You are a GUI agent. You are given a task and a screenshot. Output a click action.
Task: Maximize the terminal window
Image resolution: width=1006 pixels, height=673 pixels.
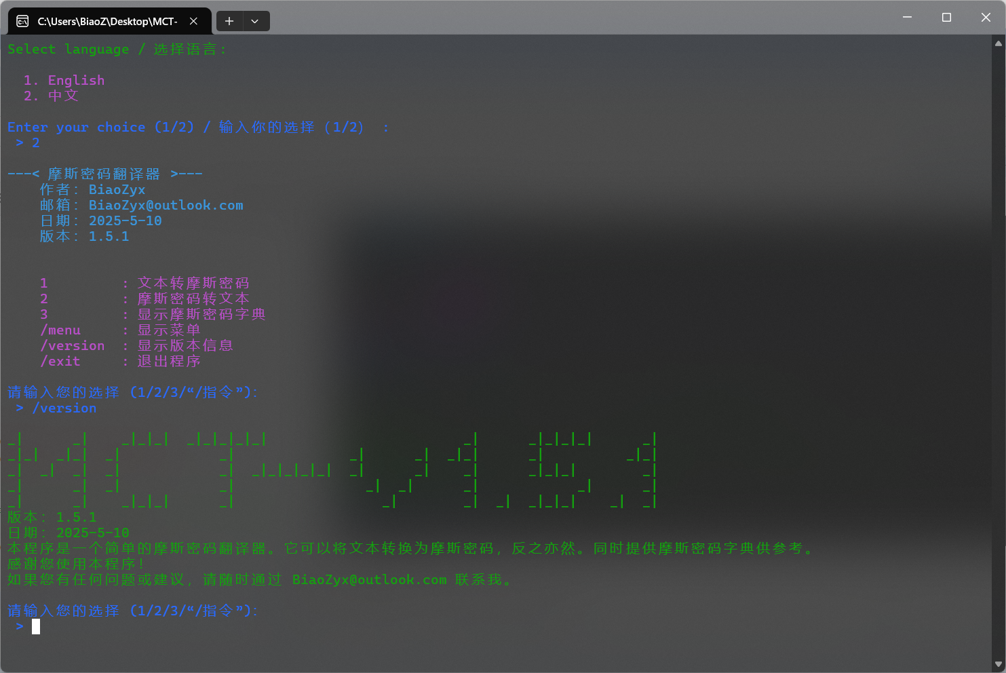point(946,18)
